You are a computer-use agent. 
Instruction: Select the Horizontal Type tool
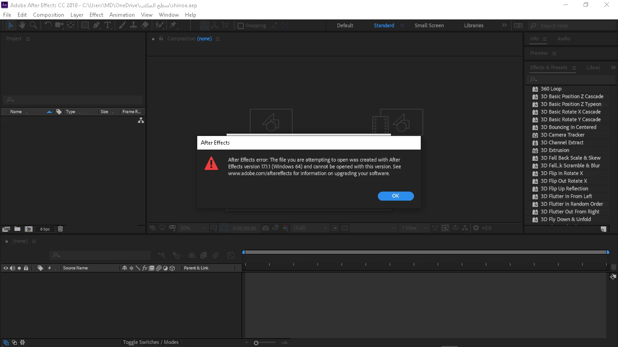pyautogui.click(x=108, y=25)
